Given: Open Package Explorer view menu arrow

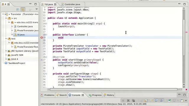Looking at the screenshot, I should pyautogui.click(x=37, y=9).
